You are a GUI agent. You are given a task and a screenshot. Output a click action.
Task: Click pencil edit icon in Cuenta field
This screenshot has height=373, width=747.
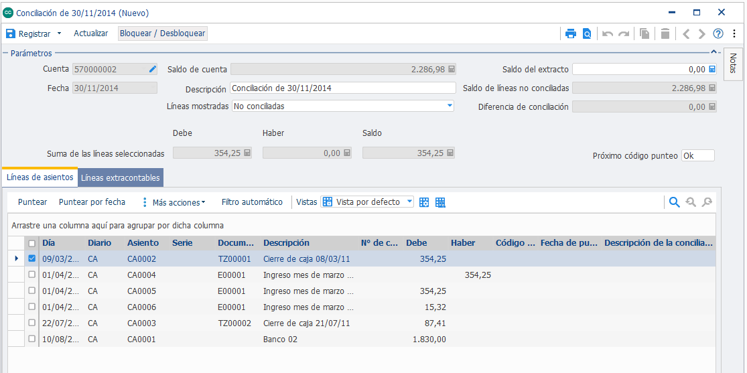(x=153, y=69)
